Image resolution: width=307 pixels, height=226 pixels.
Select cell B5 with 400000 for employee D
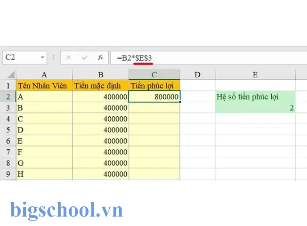[x=101, y=129]
